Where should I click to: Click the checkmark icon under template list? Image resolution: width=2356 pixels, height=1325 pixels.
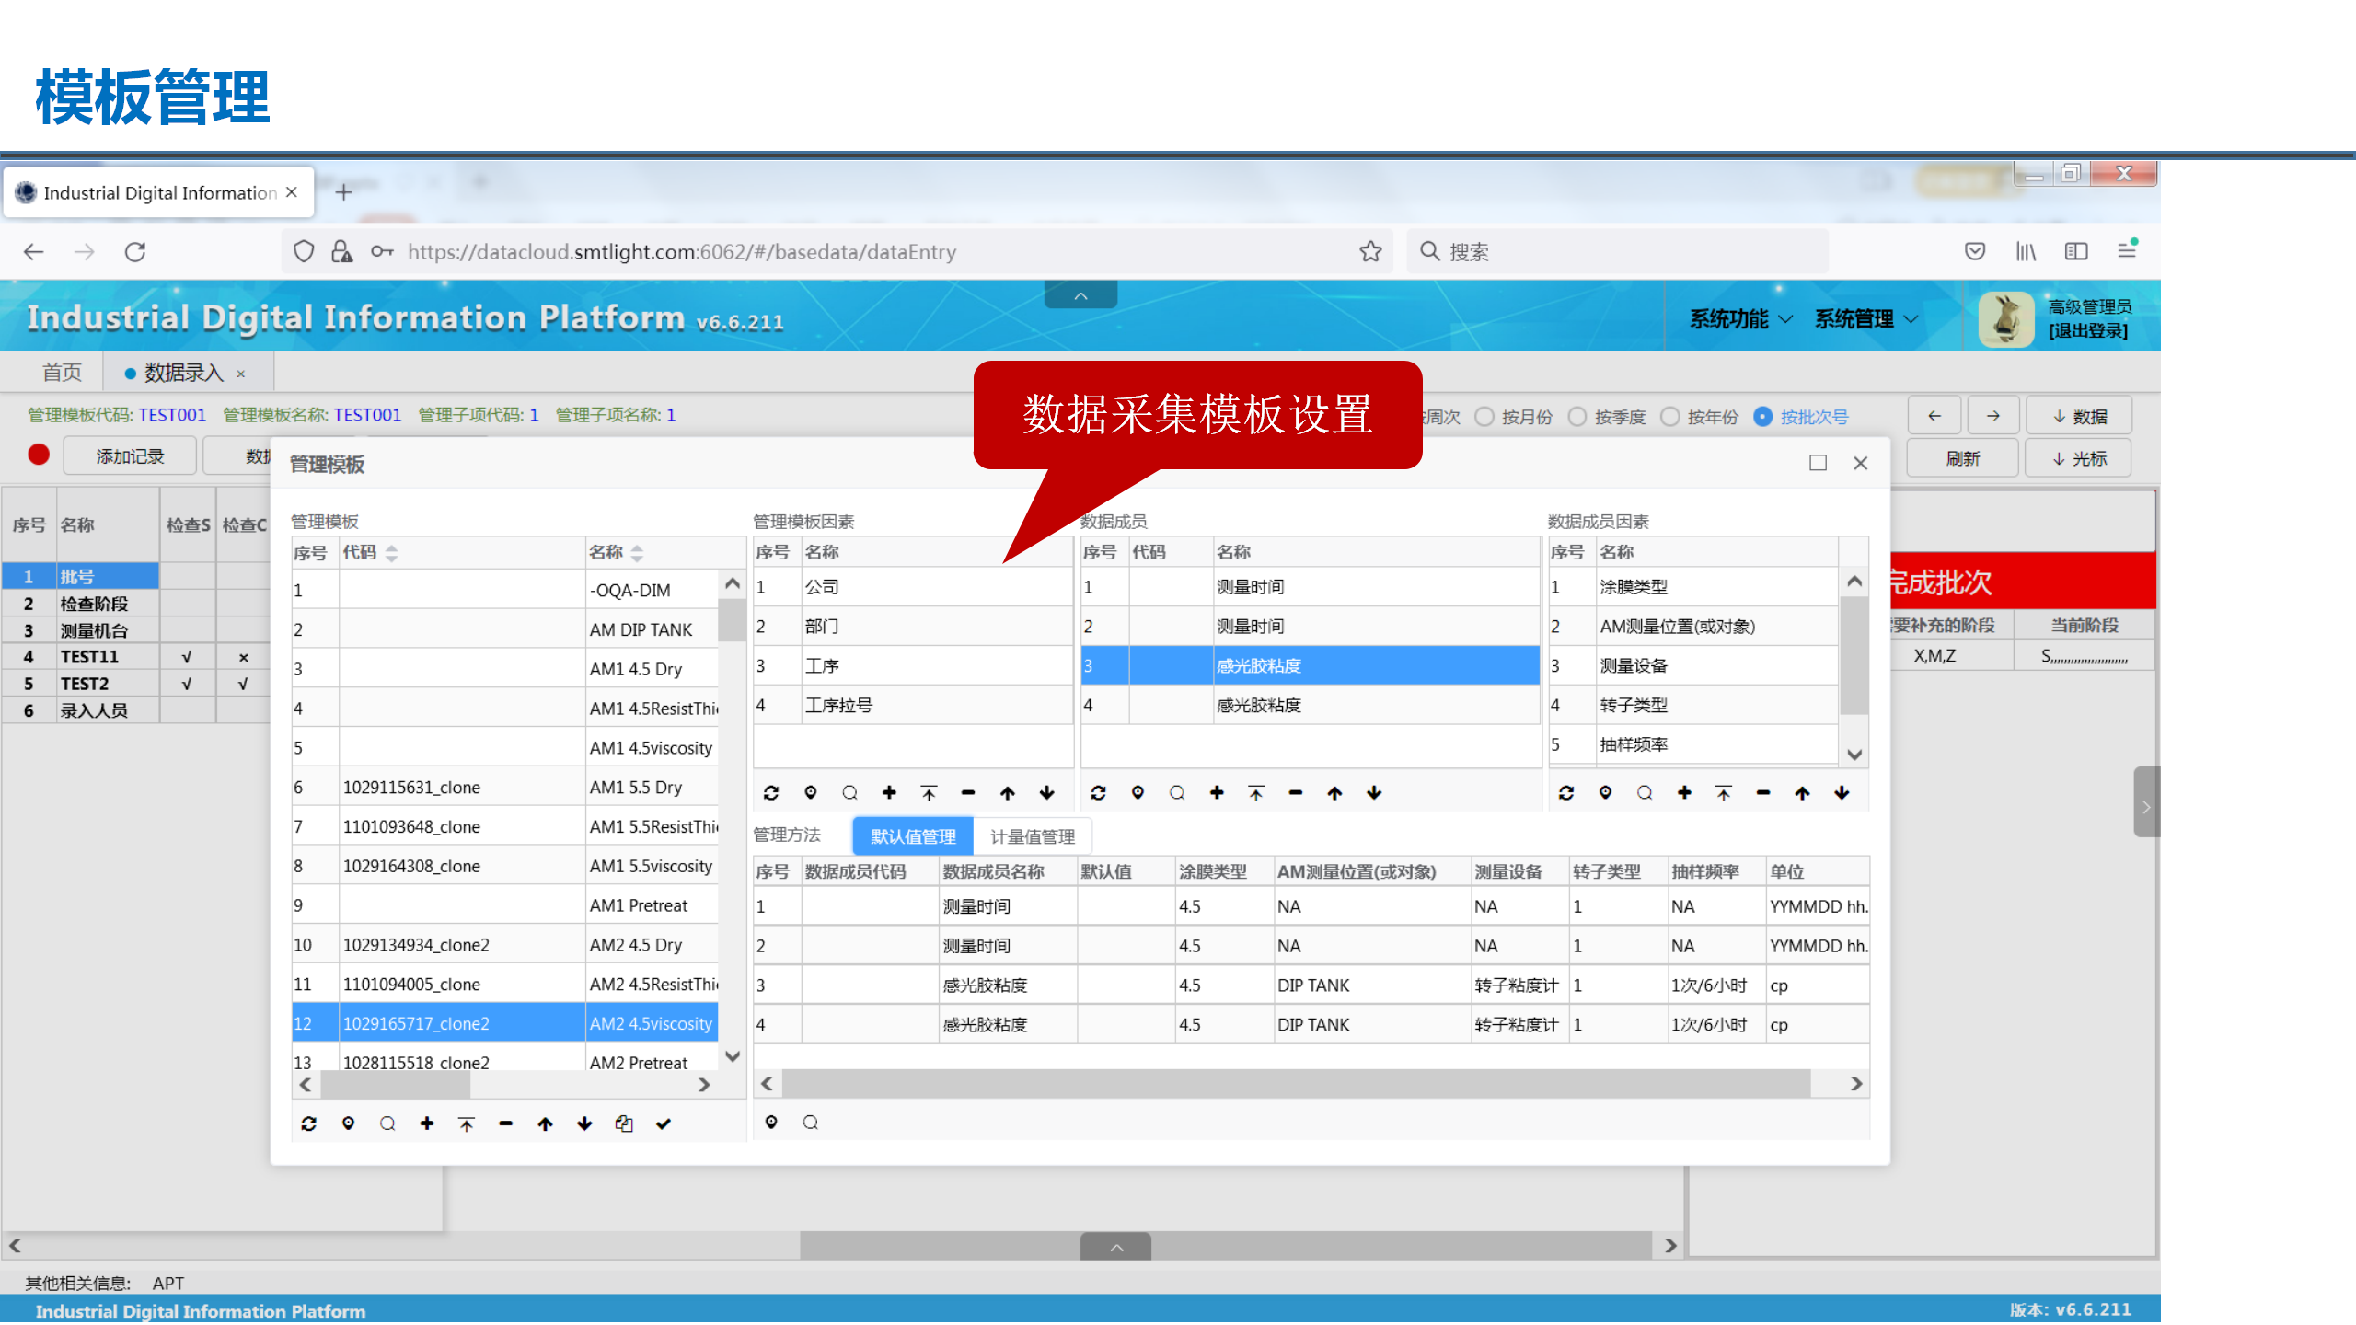[664, 1123]
